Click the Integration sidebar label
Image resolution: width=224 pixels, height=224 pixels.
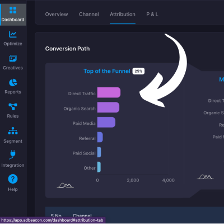point(13,165)
